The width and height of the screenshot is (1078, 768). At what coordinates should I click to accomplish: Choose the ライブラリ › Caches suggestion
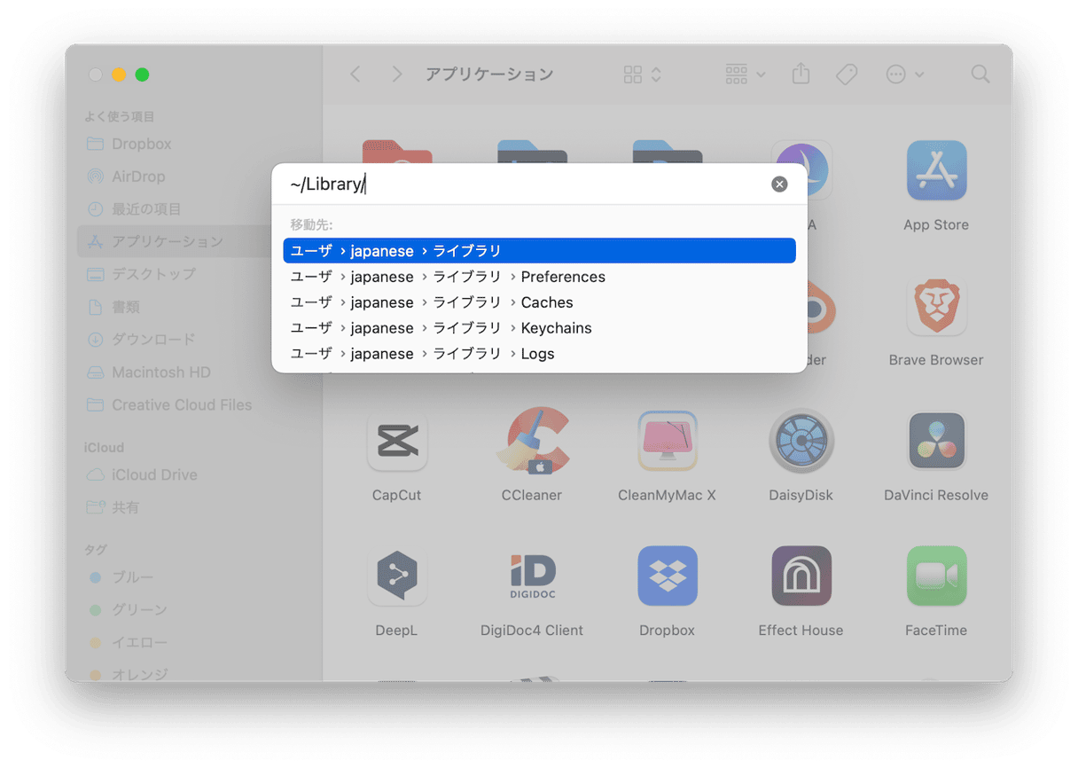539,302
